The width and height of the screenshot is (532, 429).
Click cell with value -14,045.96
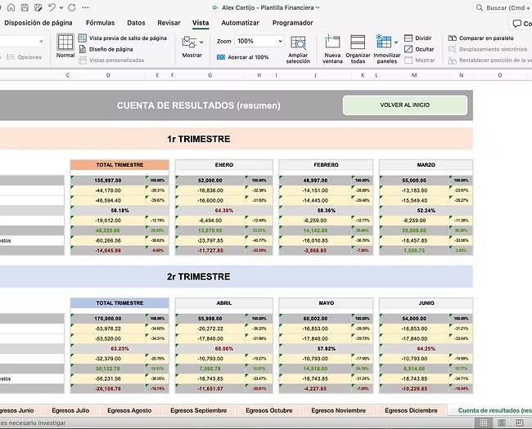(108, 251)
